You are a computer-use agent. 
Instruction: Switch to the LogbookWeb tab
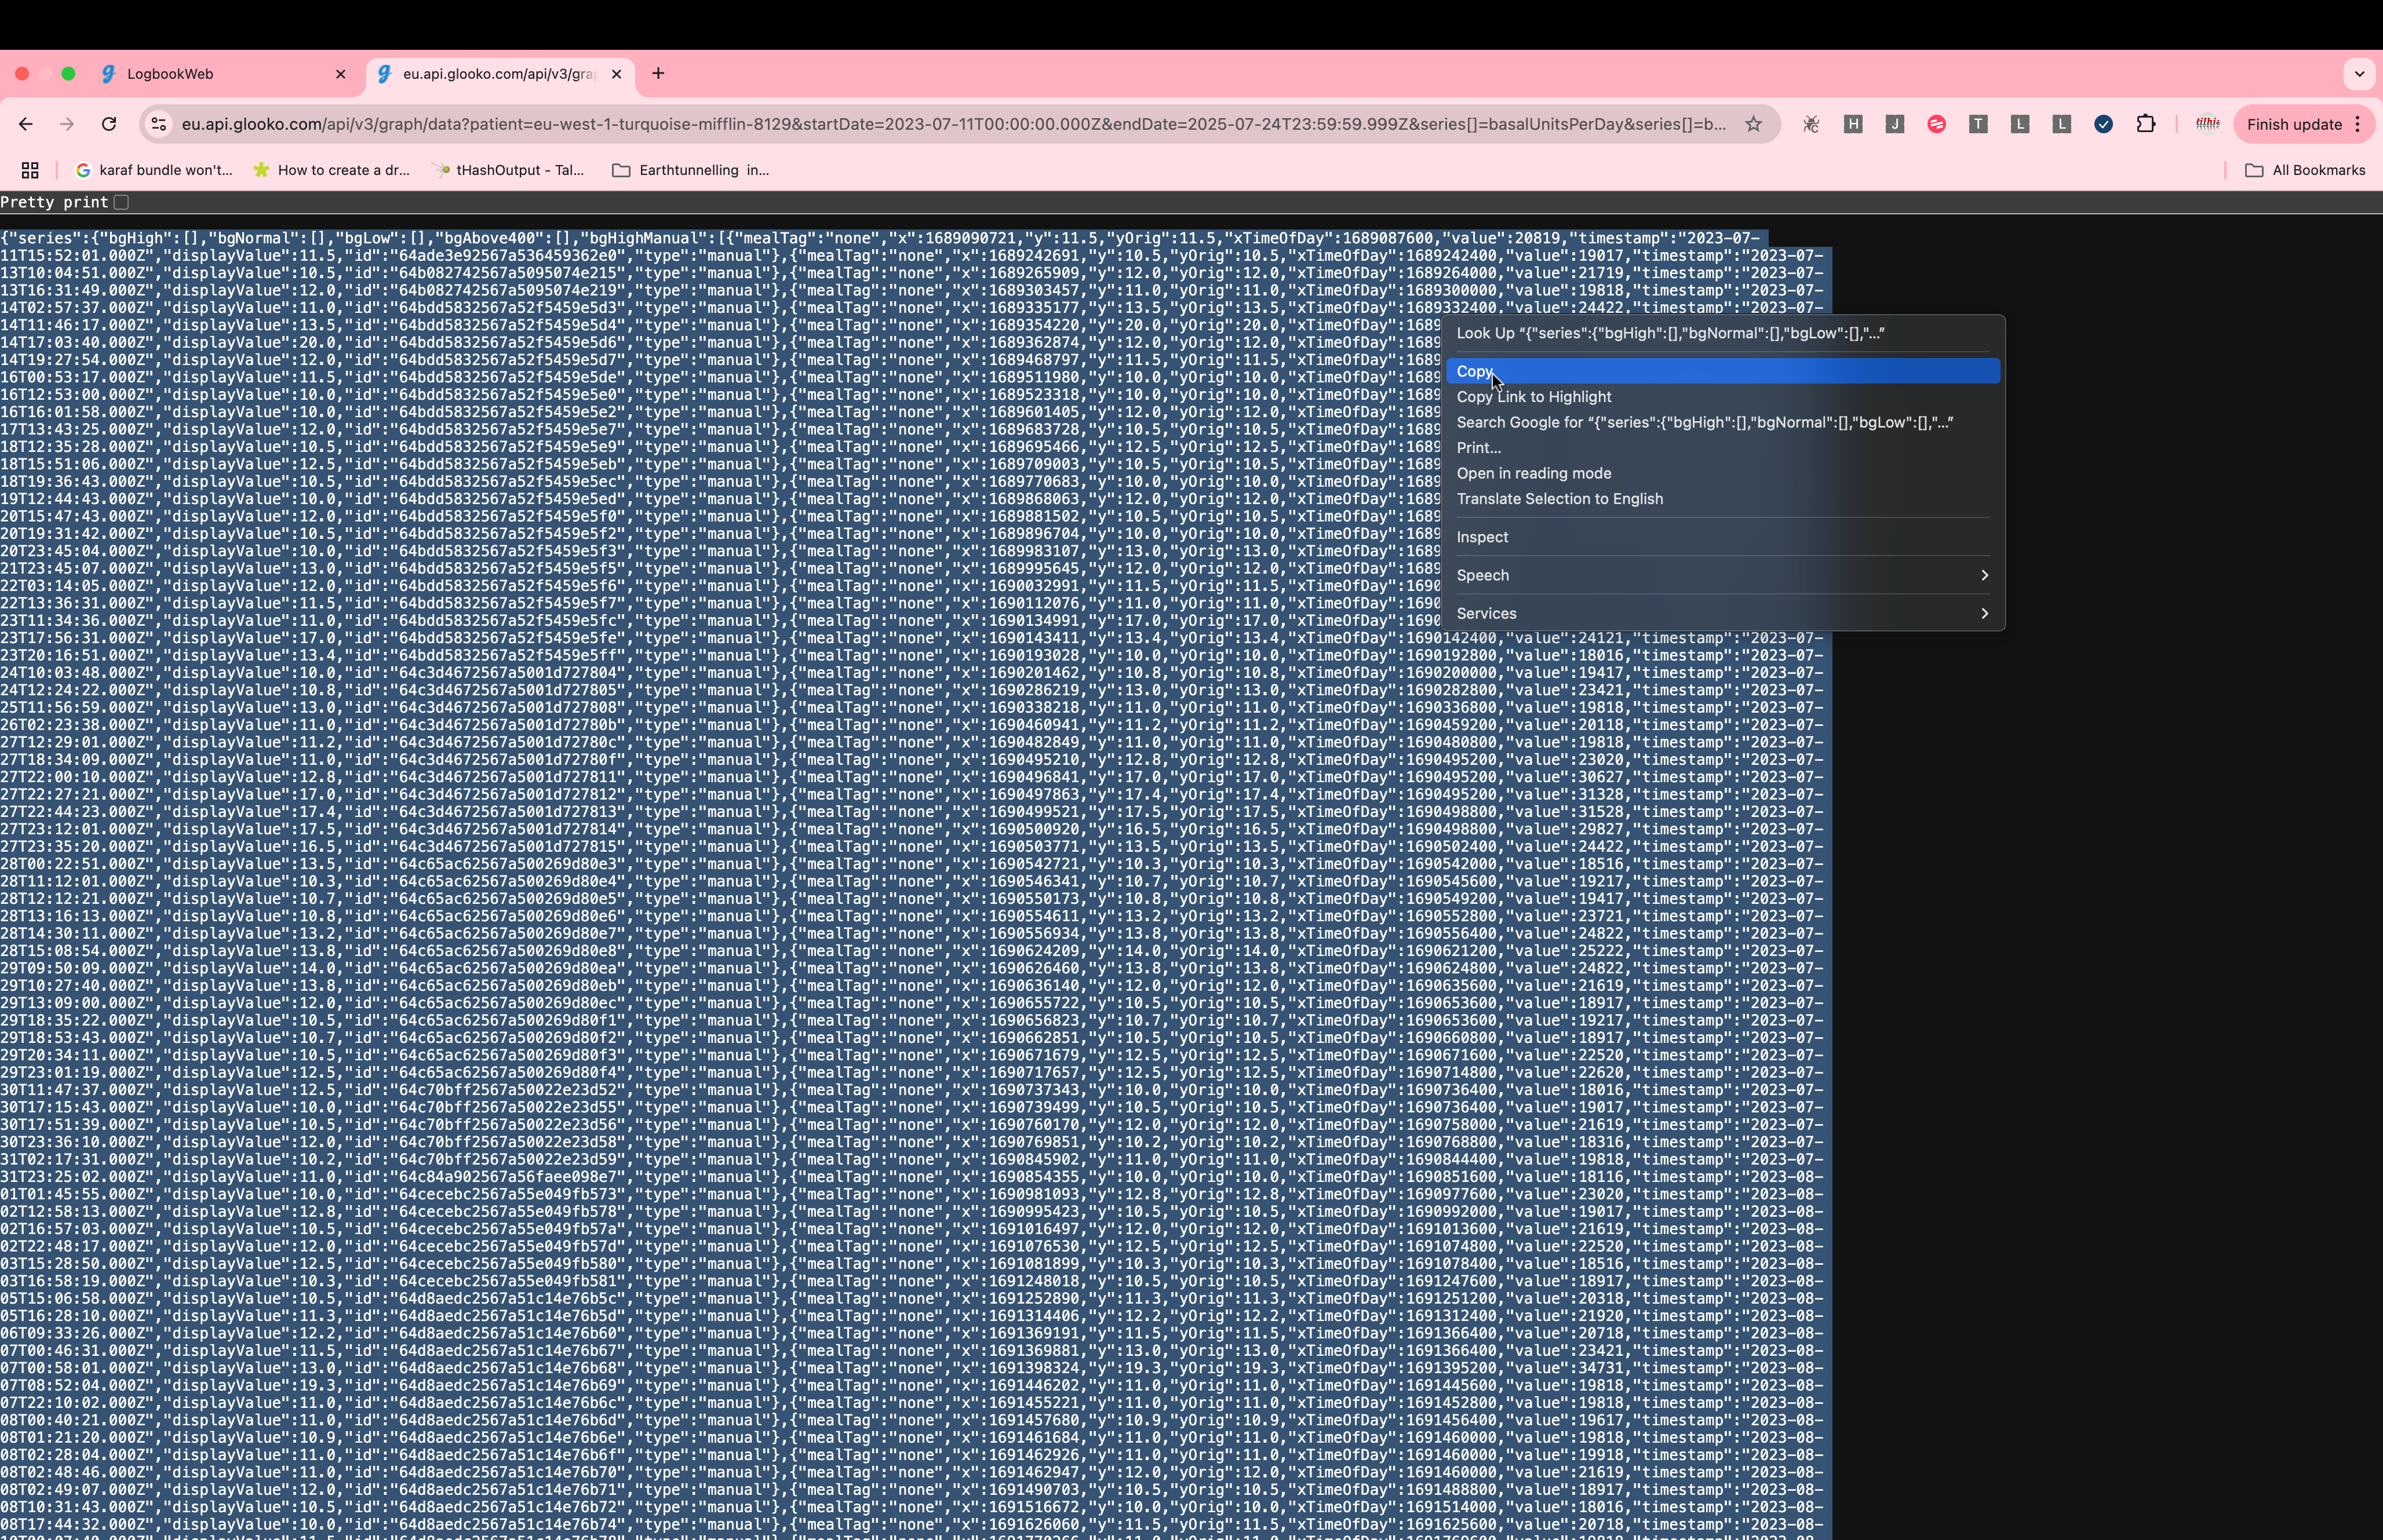tap(220, 74)
